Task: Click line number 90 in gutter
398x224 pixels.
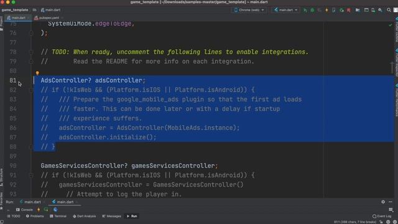Action: pos(13,166)
